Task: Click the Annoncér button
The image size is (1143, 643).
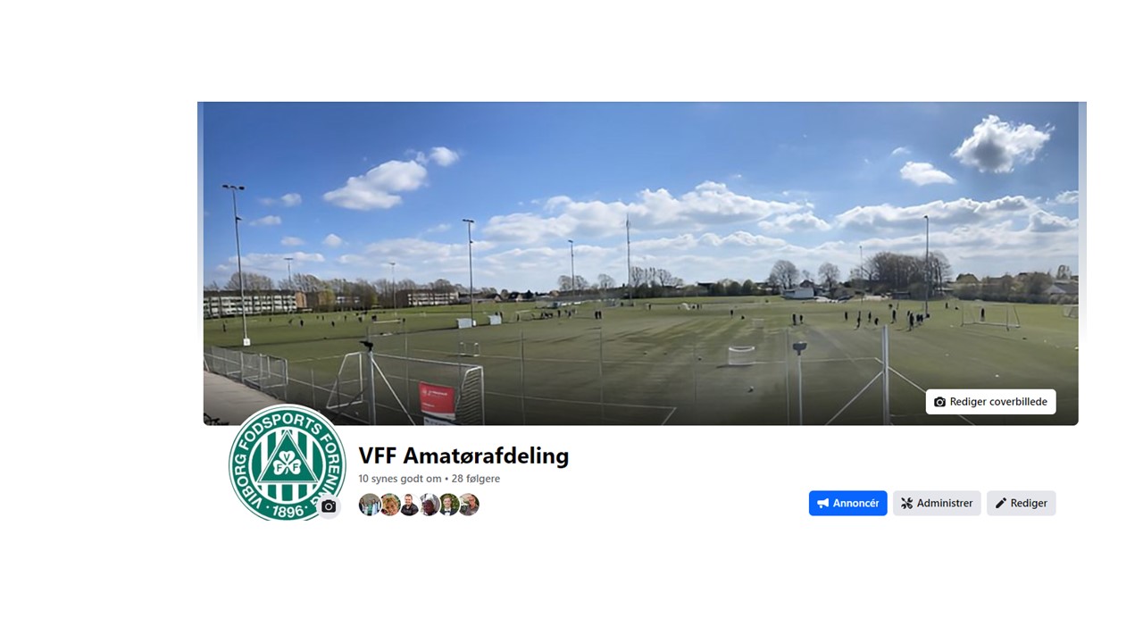Action: (x=848, y=504)
